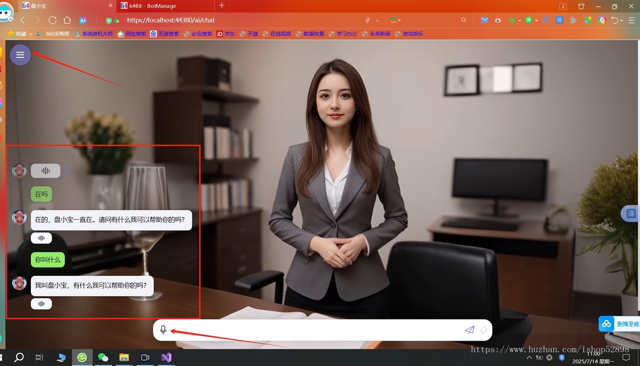Open the colorful four-square apps icon

click(x=588, y=20)
